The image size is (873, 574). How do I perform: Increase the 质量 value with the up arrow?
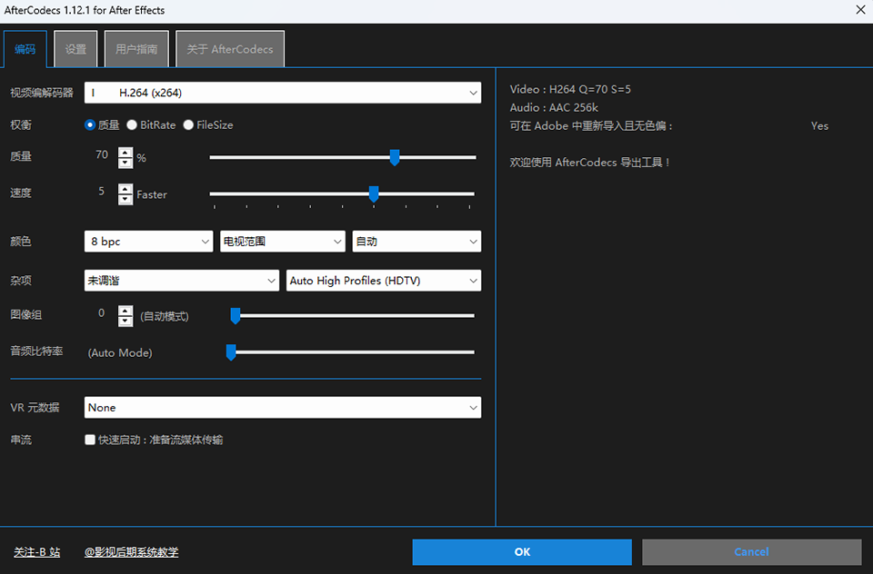pos(125,153)
